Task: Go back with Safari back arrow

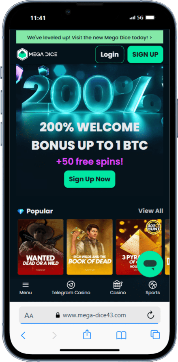Action: pyautogui.click(x=23, y=335)
